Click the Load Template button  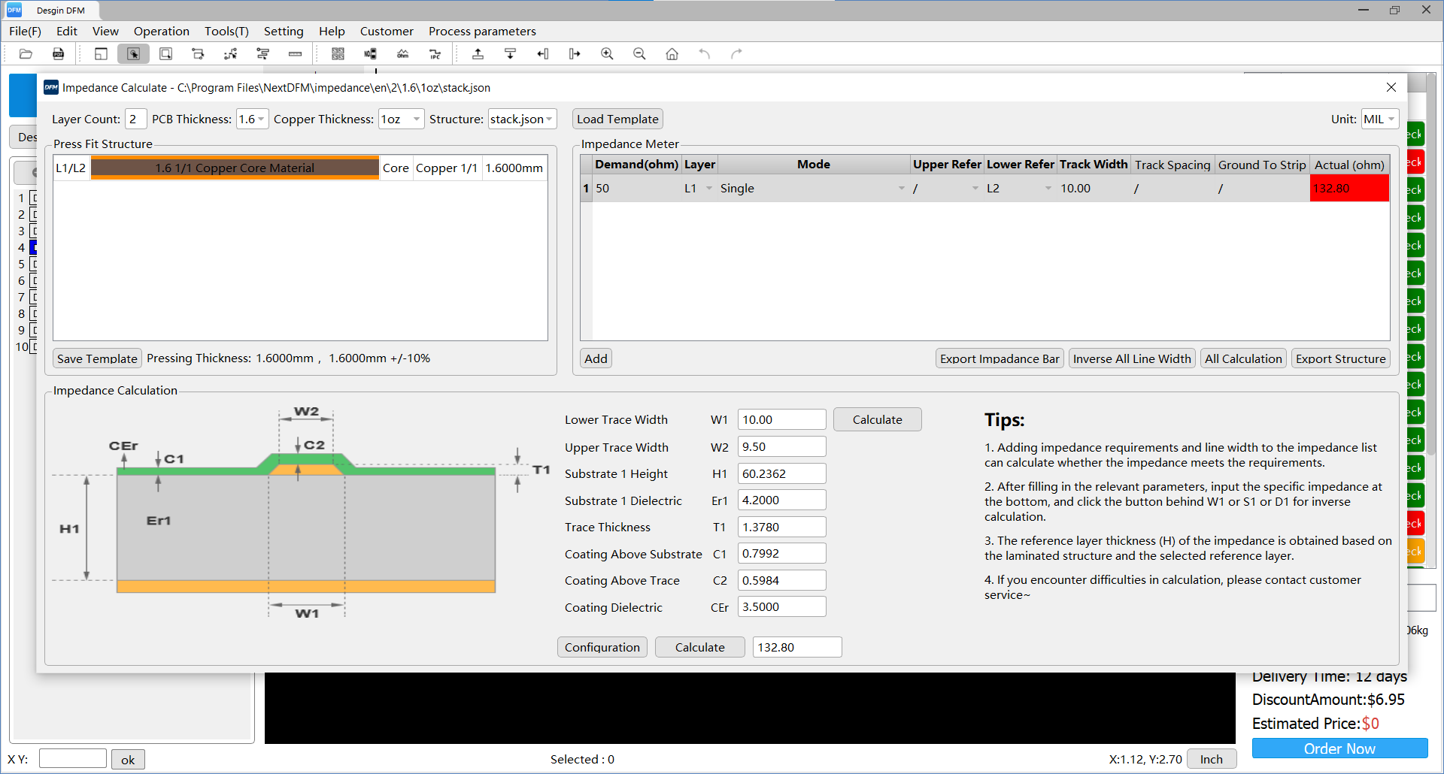[617, 119]
